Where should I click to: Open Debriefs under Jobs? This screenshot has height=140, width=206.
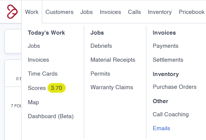point(101,46)
